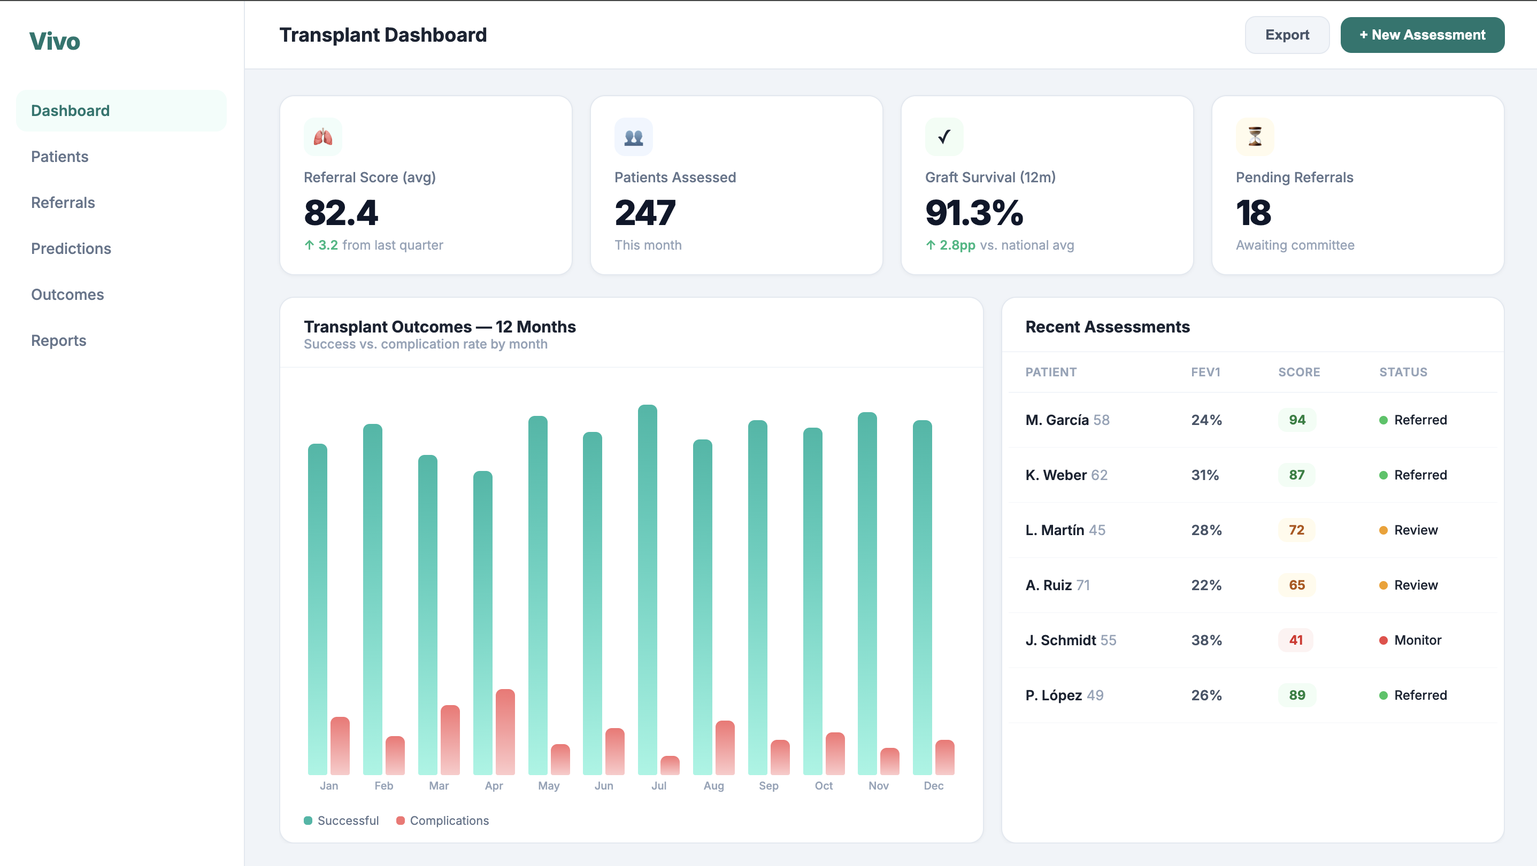
Task: Click the STATUS column header
Action: (1403, 372)
